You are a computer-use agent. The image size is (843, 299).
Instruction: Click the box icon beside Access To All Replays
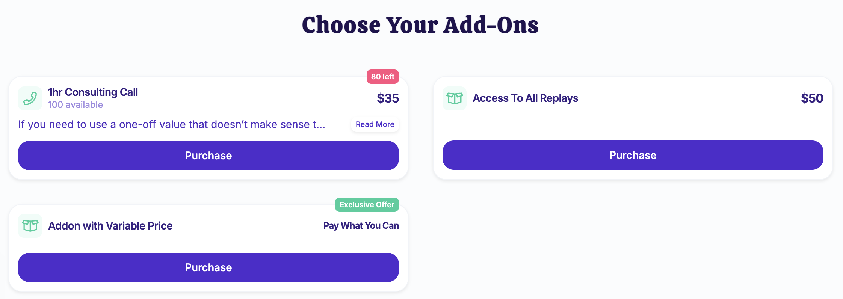(455, 98)
